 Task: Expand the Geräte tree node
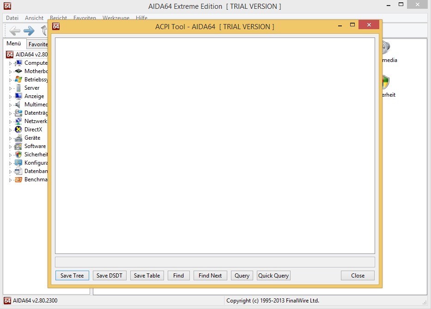(10, 138)
